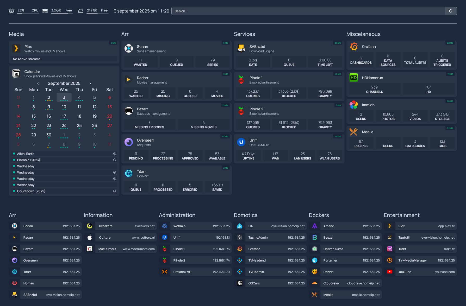Open the Platonic (2023) calendar entry
Viewport: 466px width, 306px height.
(64, 160)
